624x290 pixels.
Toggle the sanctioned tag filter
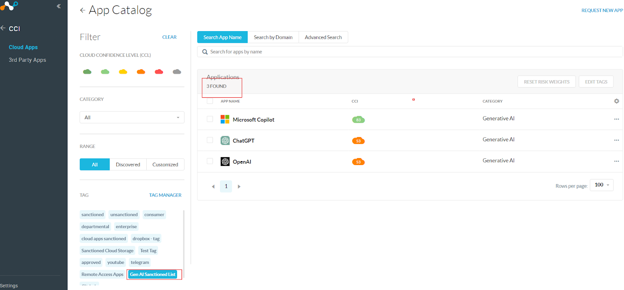coord(92,214)
